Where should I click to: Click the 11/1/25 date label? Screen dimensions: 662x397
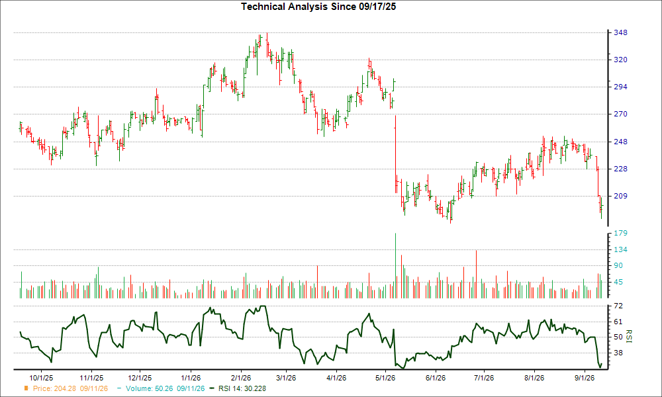click(x=91, y=378)
